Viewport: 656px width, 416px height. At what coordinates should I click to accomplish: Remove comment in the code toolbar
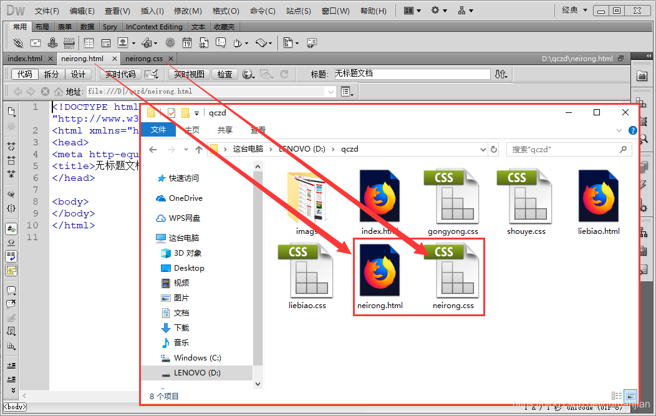pyautogui.click(x=11, y=304)
